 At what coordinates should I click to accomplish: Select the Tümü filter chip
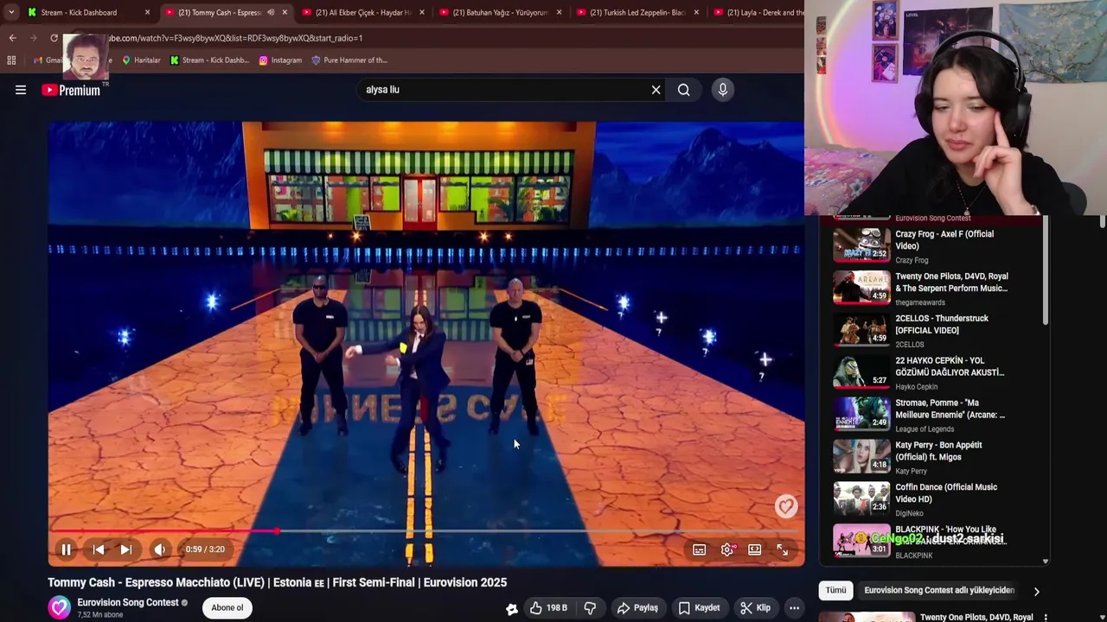(x=835, y=590)
